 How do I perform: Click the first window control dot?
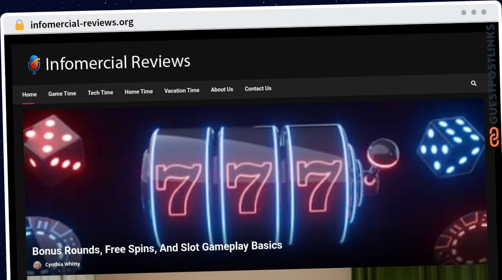[x=464, y=12]
